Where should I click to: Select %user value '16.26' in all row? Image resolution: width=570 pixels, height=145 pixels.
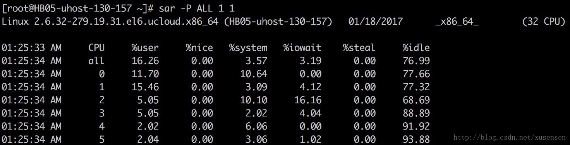[x=145, y=61]
